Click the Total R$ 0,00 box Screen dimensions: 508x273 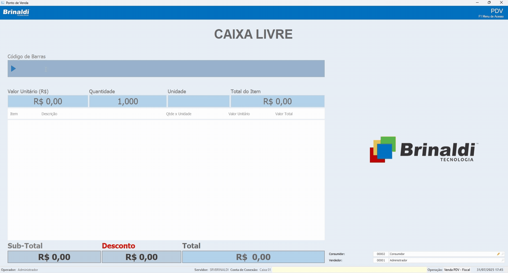coord(253,257)
